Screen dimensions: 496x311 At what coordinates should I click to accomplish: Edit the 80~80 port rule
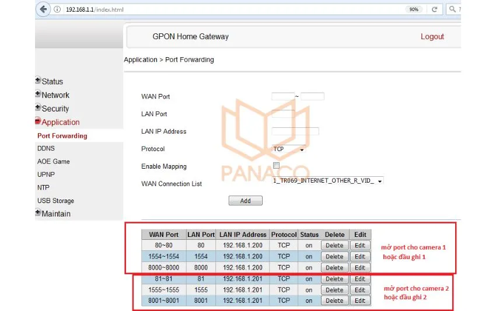360,246
